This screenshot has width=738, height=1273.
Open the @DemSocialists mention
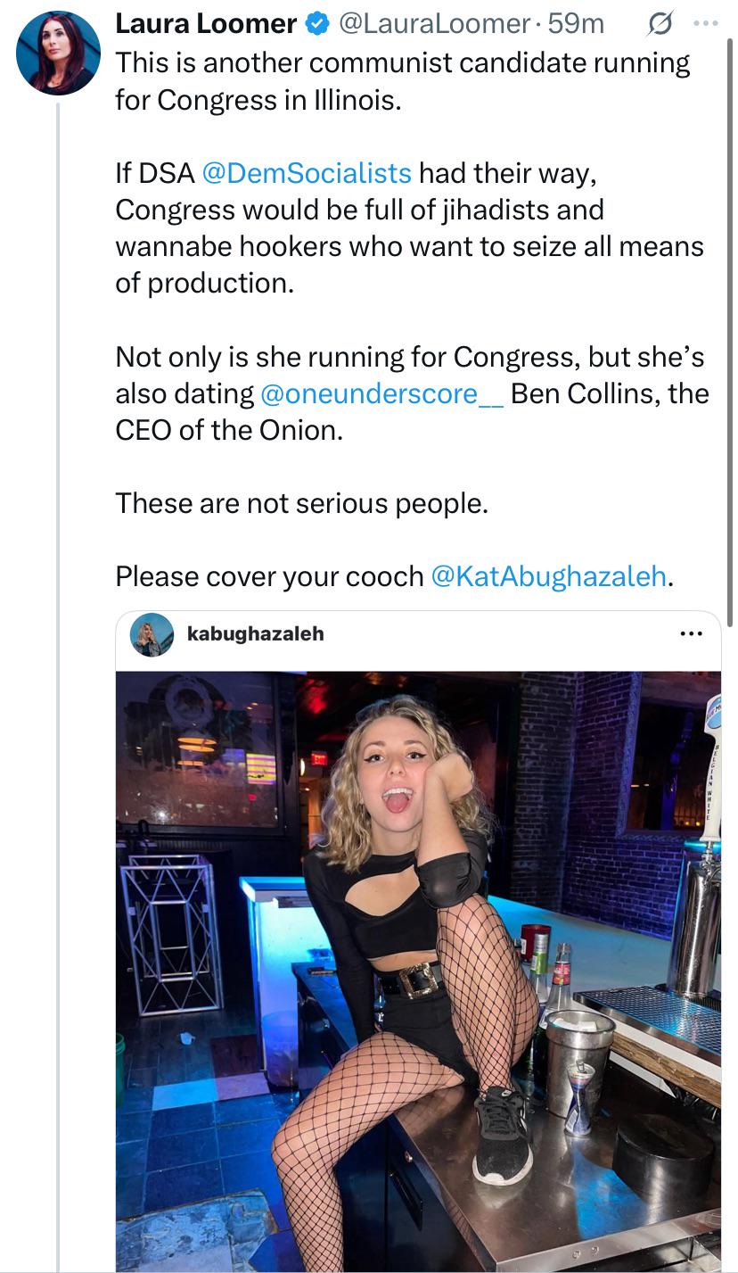[x=307, y=172]
